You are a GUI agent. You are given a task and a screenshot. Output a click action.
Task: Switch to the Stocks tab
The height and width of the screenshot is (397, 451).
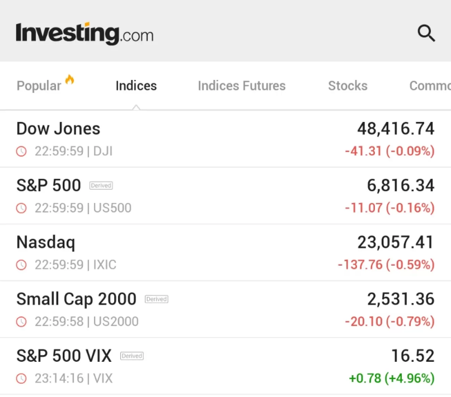pyautogui.click(x=348, y=86)
